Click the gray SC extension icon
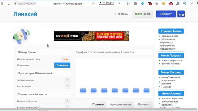198x111 pixels. [x=136, y=3]
